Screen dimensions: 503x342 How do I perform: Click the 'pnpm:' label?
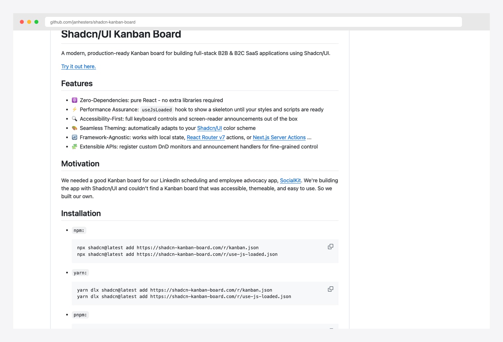click(80, 315)
